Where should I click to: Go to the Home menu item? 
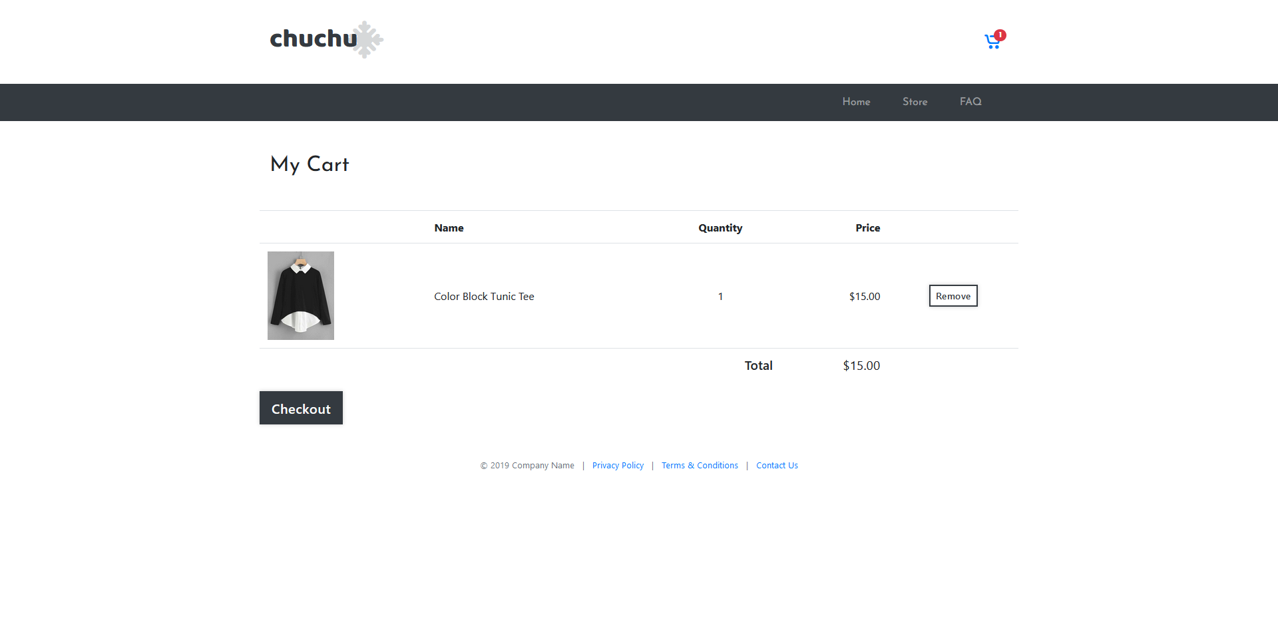coord(856,102)
